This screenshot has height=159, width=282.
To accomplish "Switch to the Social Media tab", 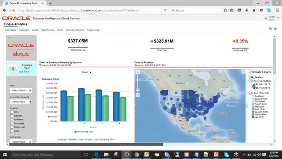I will pos(93,30).
